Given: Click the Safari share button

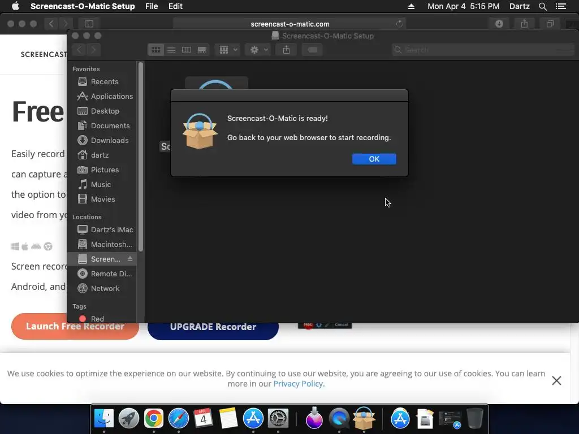Looking at the screenshot, I should point(524,24).
